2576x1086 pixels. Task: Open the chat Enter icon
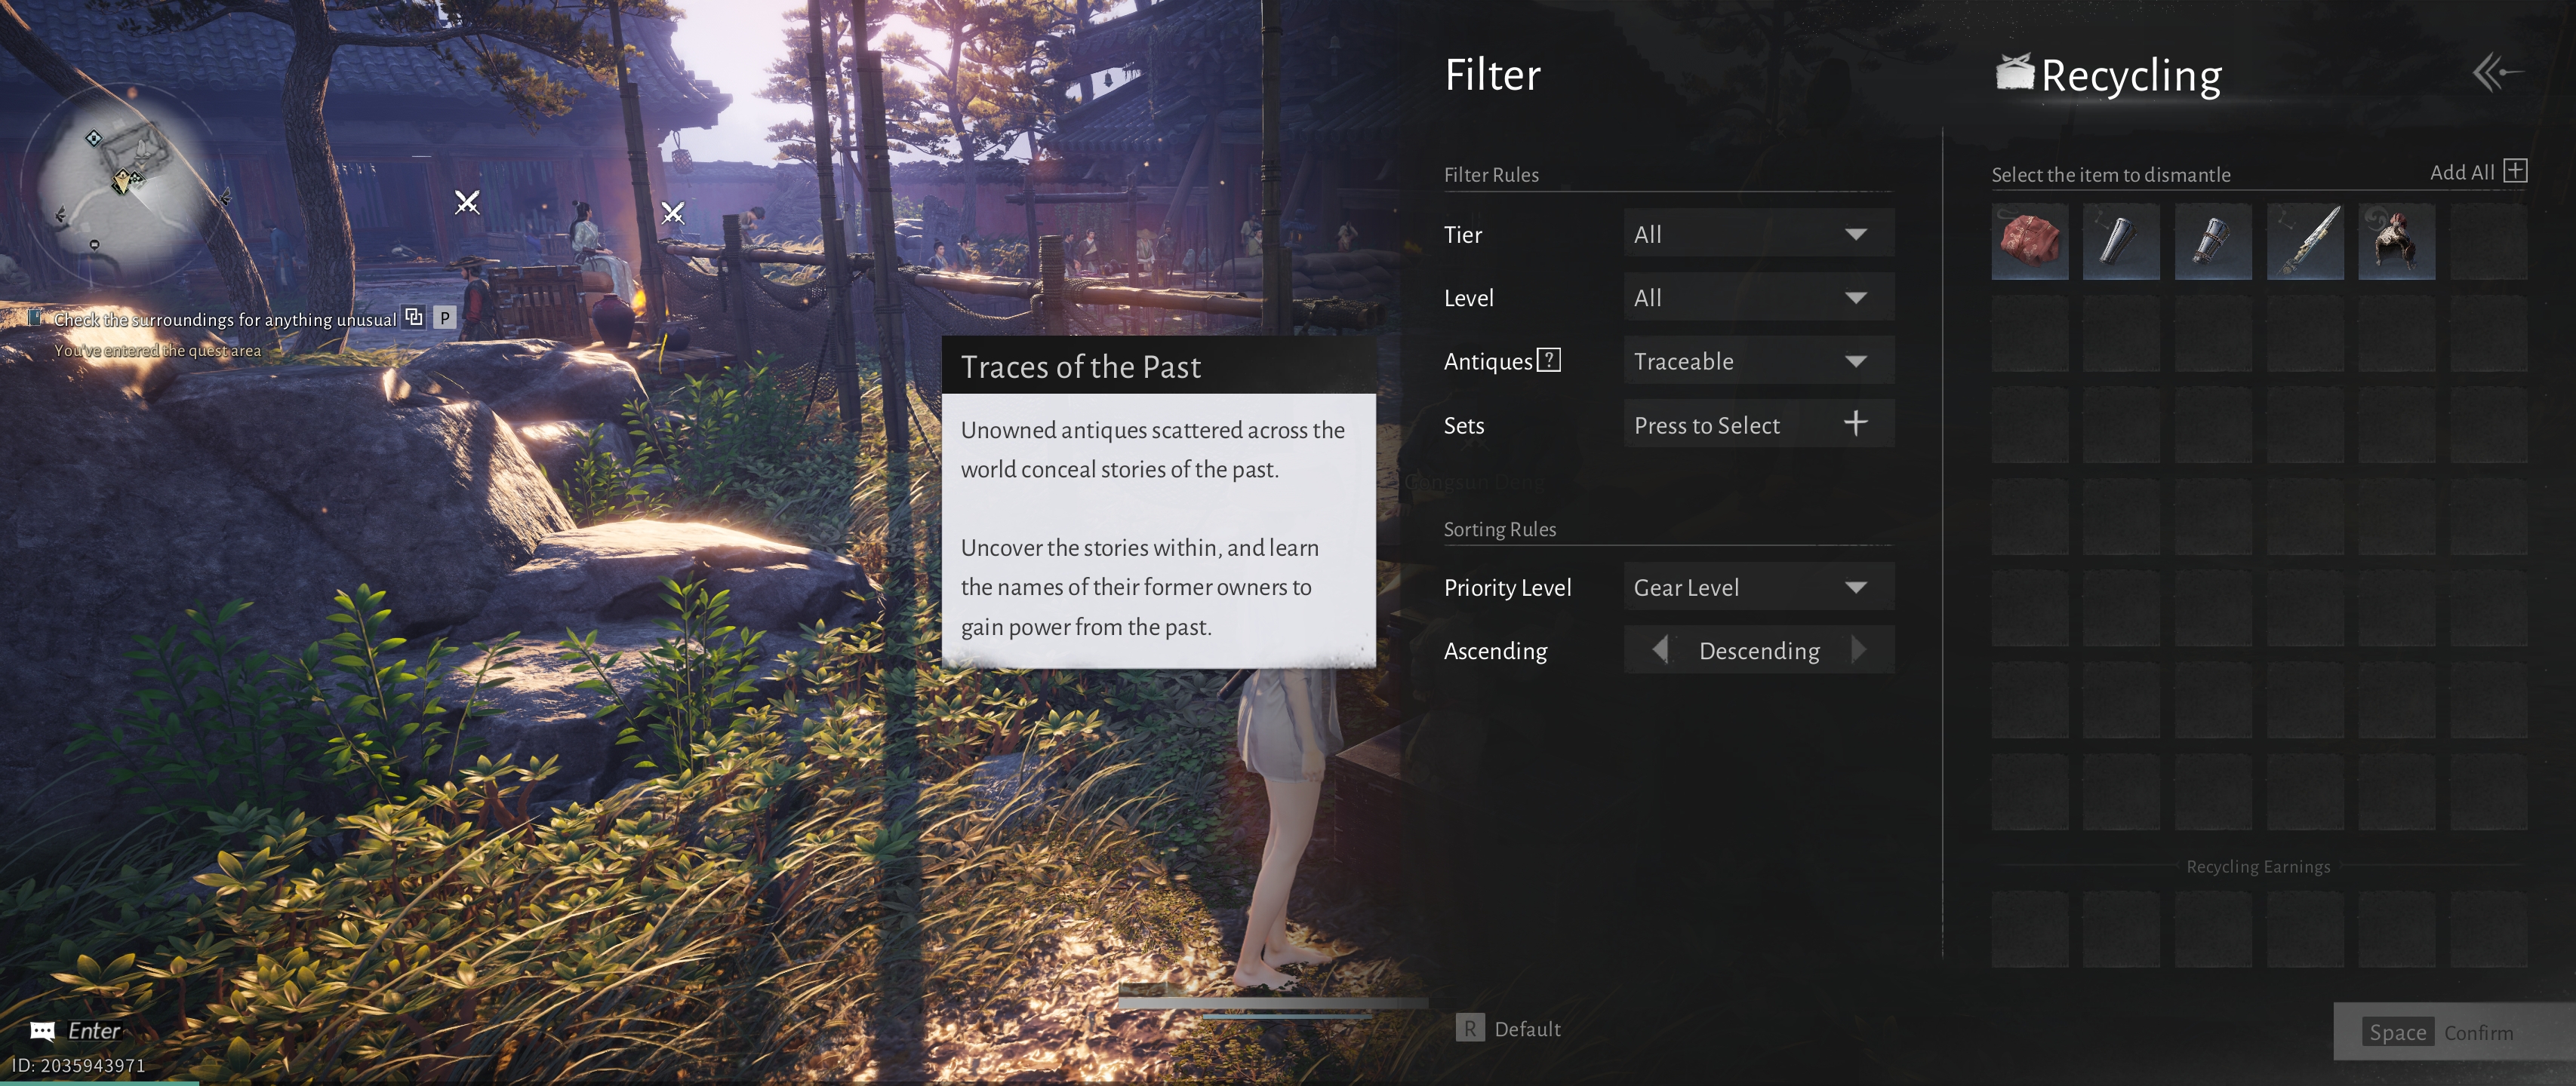pyautogui.click(x=43, y=1030)
